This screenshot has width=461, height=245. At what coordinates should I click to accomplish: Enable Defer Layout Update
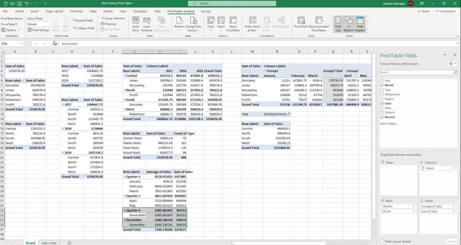coord(382,241)
